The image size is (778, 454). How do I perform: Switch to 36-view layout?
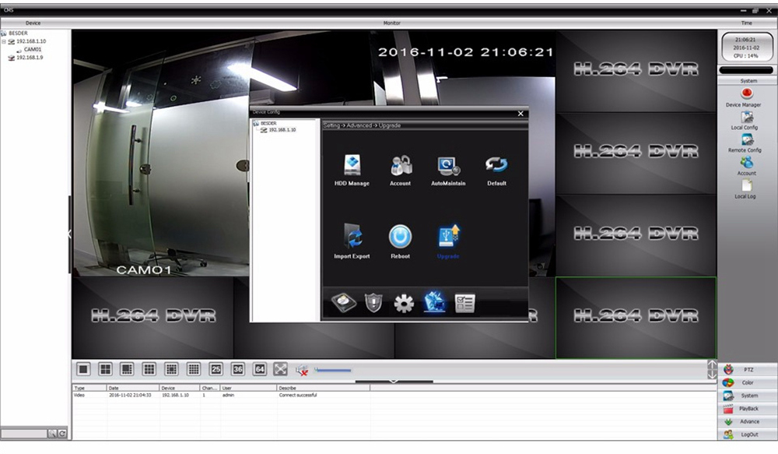click(x=237, y=369)
